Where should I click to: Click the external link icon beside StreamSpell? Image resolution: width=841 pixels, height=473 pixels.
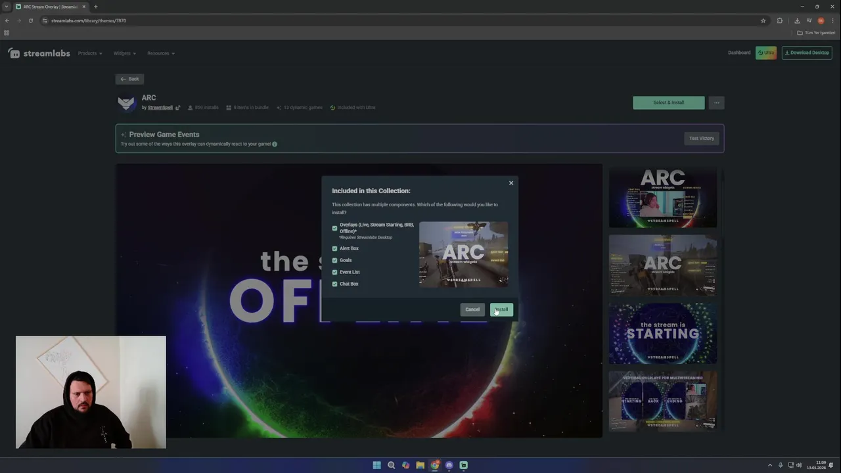click(x=177, y=108)
